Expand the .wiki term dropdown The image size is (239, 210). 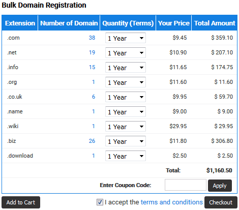coord(126,127)
